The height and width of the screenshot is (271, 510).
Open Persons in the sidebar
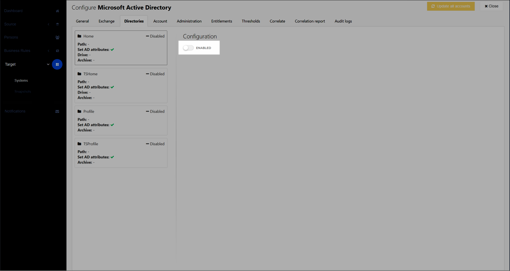point(11,37)
